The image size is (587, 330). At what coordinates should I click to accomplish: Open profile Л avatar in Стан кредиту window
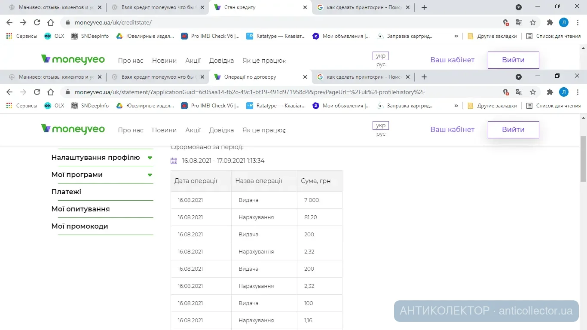(x=563, y=22)
